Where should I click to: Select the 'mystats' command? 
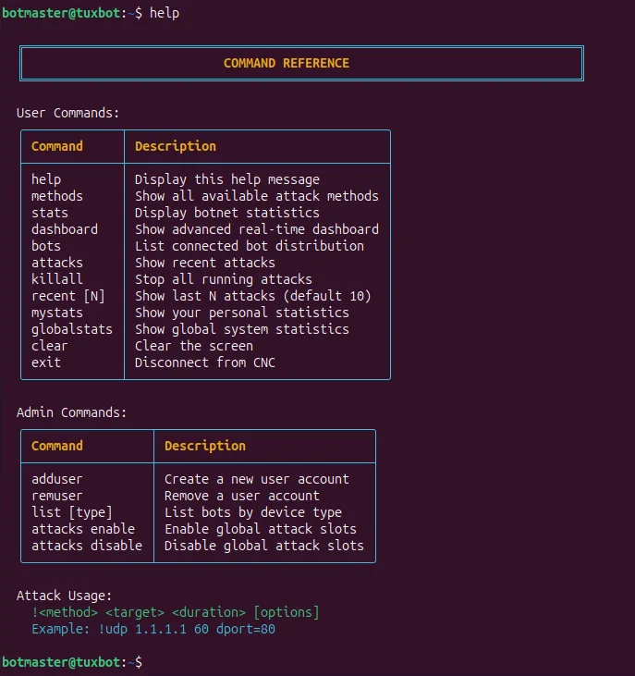point(57,313)
